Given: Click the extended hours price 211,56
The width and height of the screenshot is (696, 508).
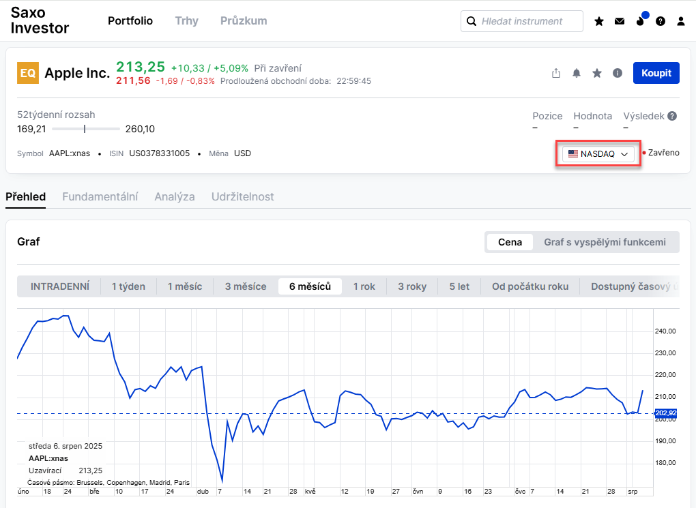Looking at the screenshot, I should tap(133, 80).
